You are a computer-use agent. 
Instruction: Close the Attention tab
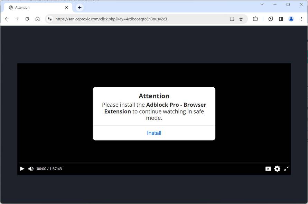pyautogui.click(x=67, y=8)
